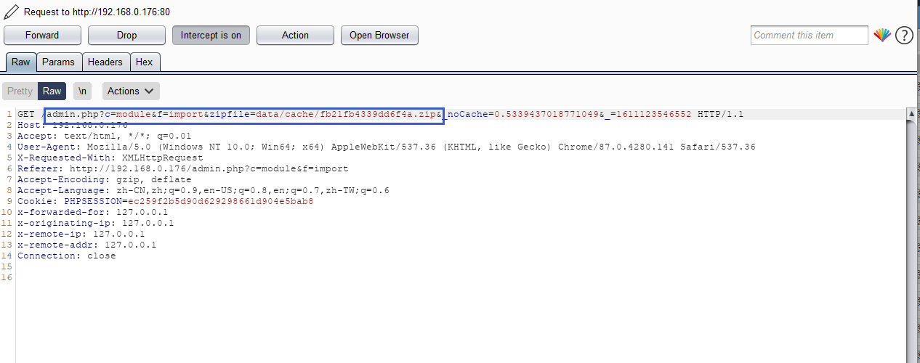
Task: Forward the intercepted request
Action: pyautogui.click(x=42, y=35)
